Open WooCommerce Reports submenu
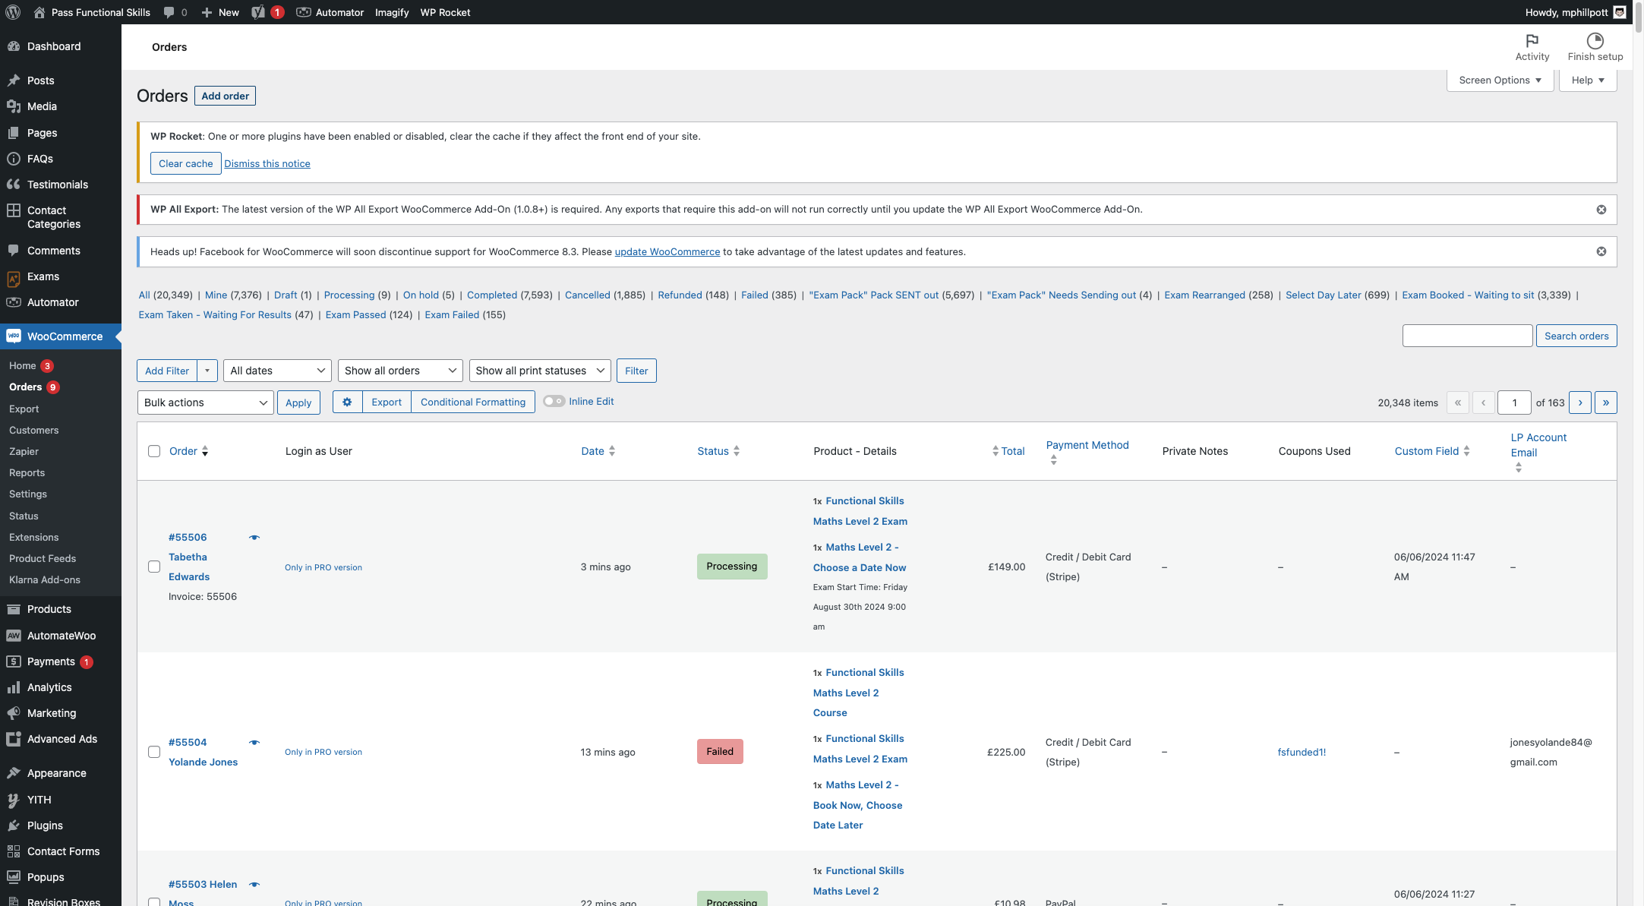The image size is (1644, 906). pyautogui.click(x=27, y=472)
